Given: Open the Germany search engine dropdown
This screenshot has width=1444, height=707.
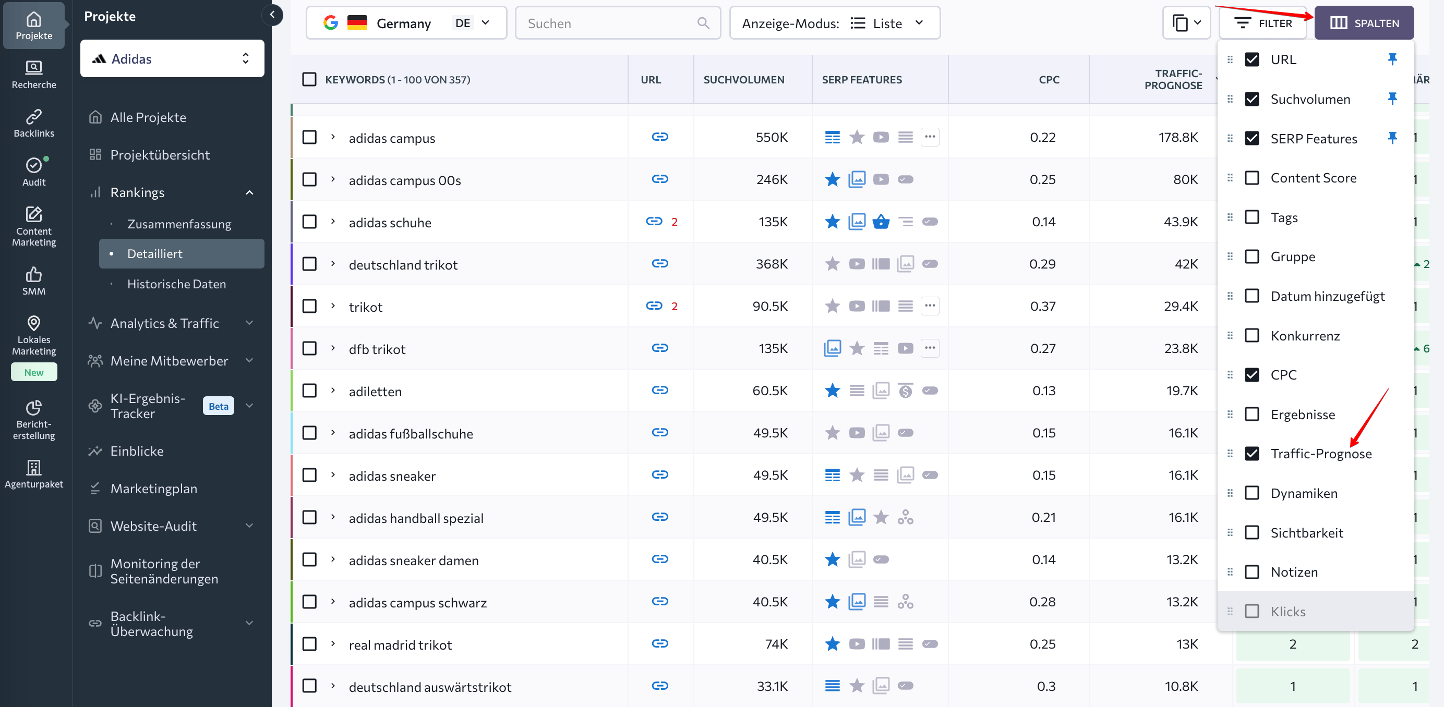Looking at the screenshot, I should click(406, 23).
